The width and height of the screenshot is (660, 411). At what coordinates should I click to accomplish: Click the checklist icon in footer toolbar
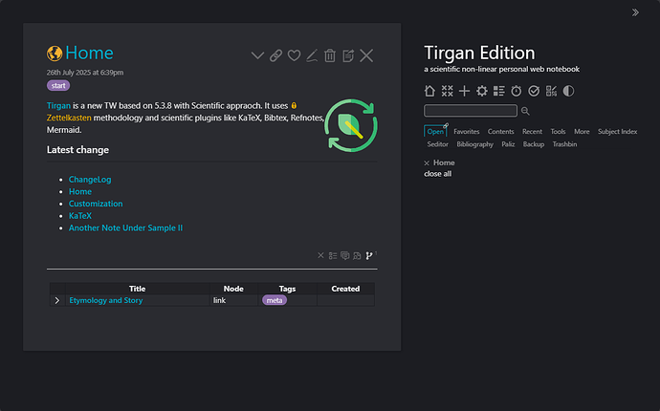(x=333, y=255)
